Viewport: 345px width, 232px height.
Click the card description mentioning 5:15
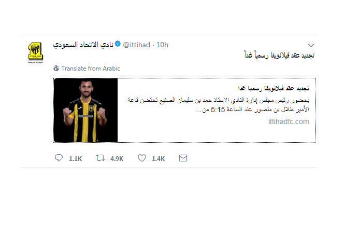[x=218, y=105]
